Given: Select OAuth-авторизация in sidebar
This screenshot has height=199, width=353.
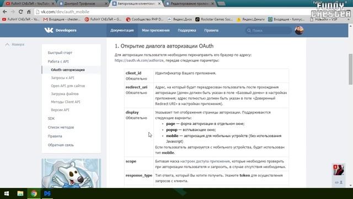Looking at the screenshot, I should (68, 70).
